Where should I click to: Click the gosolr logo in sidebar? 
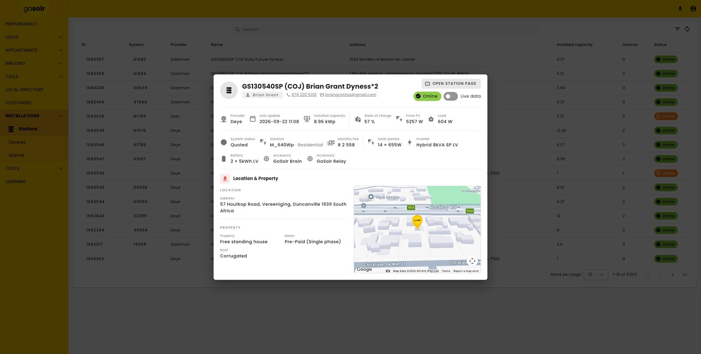34,9
